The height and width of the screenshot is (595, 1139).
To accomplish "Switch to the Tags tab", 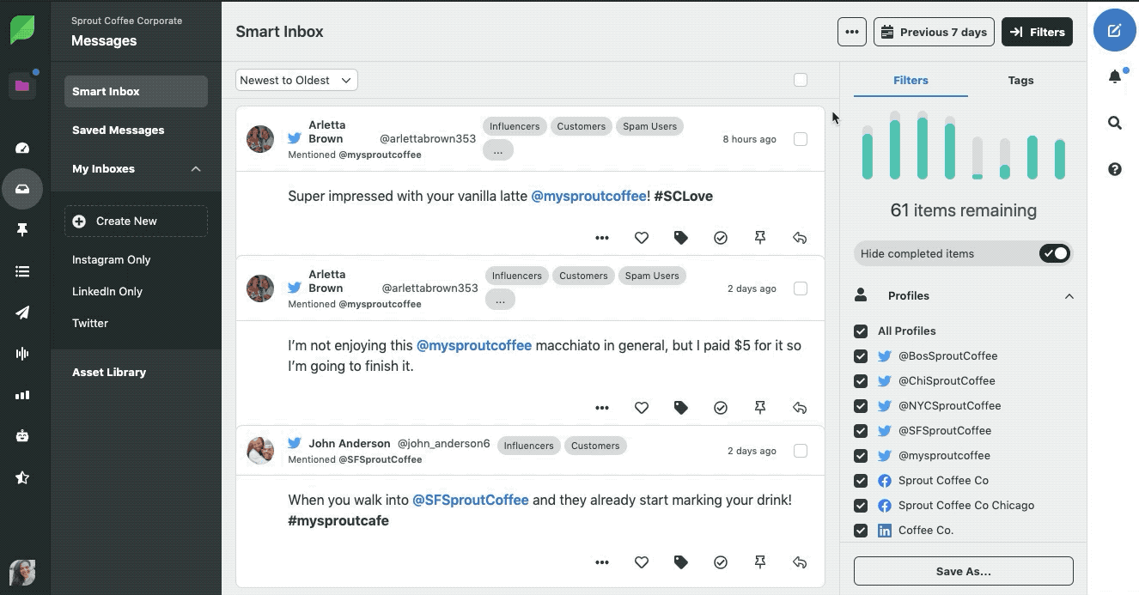I will [1020, 80].
